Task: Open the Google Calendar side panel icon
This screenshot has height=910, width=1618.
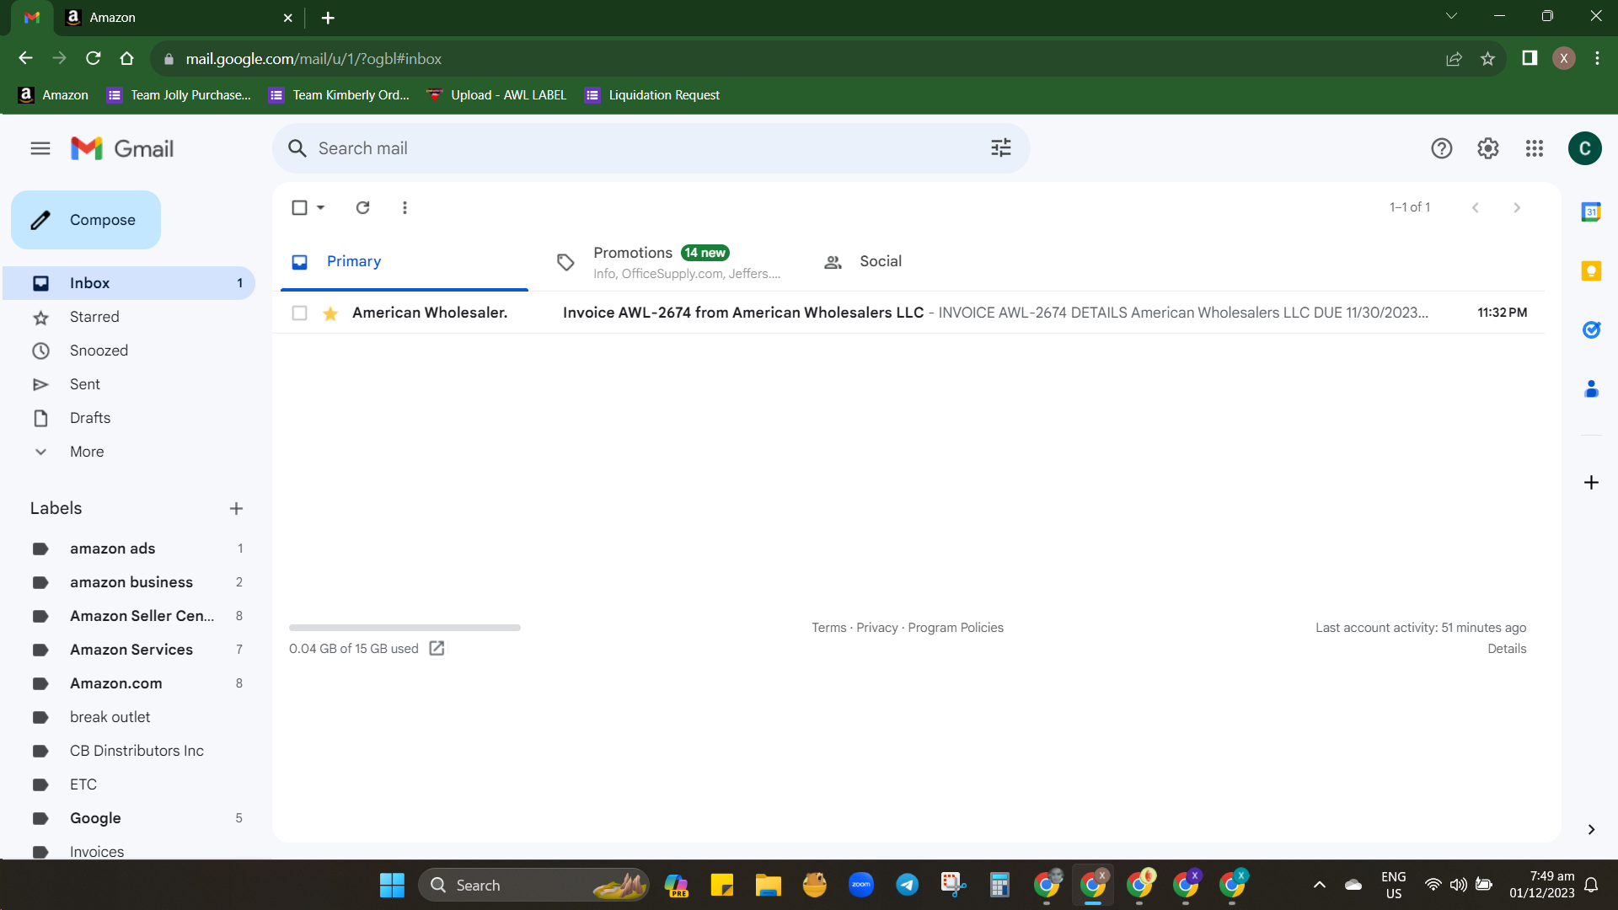Action: (x=1591, y=211)
